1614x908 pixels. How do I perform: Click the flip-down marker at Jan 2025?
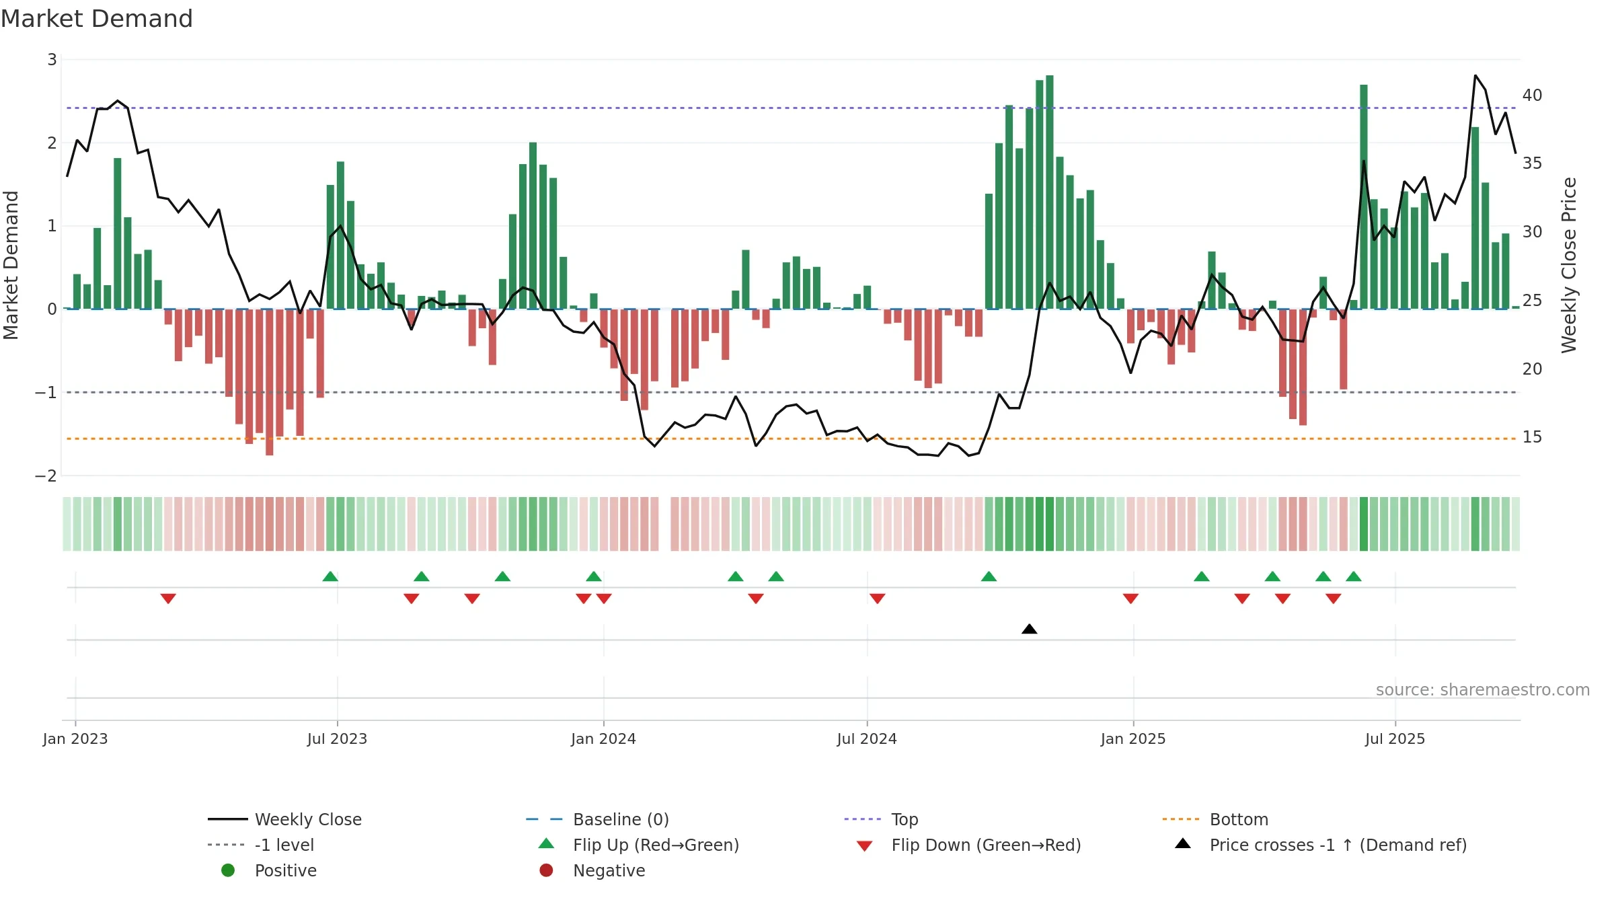1130,599
